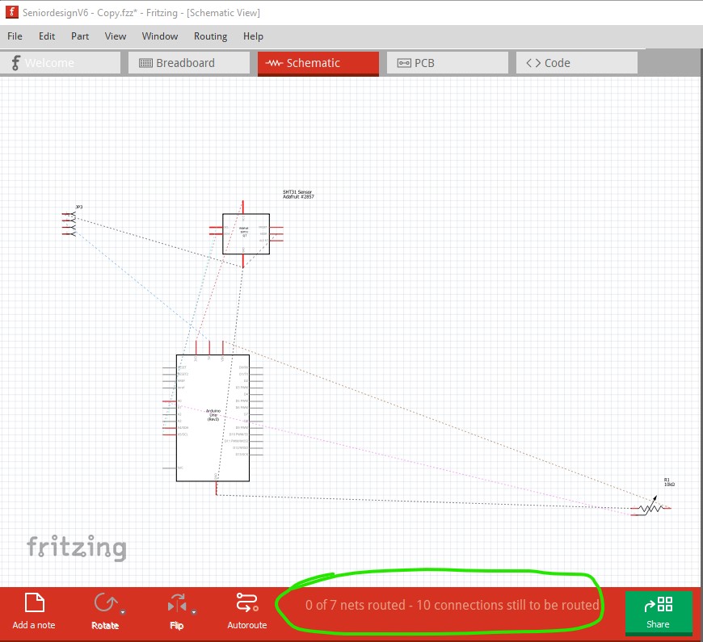Click the SHT31 Sensor Adafruit label
Screen dimensions: 703x642
pos(298,194)
